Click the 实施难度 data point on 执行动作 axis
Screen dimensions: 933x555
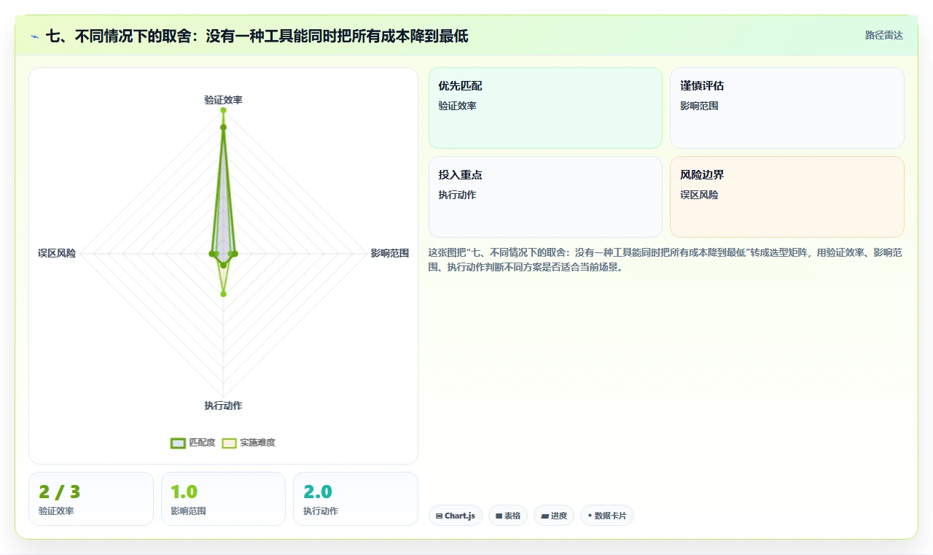pyautogui.click(x=223, y=294)
